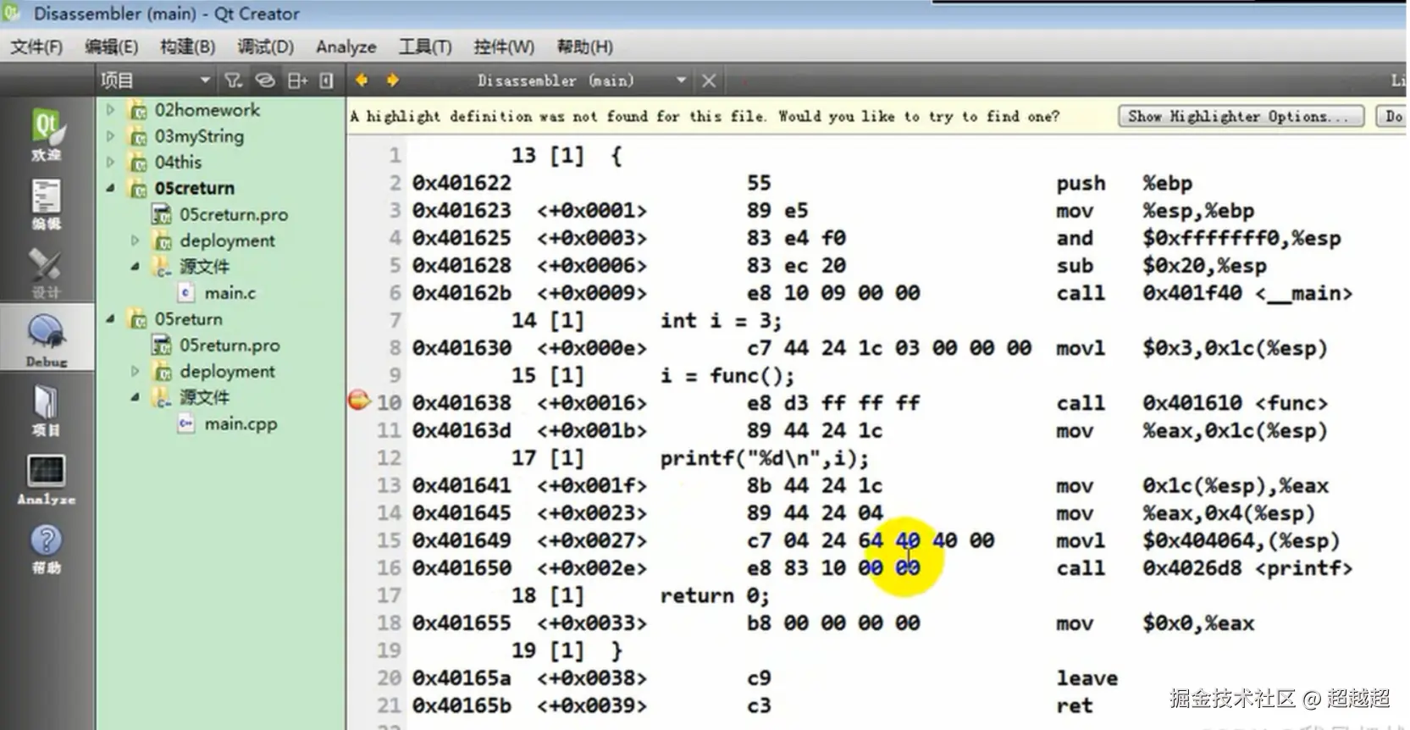Image resolution: width=1410 pixels, height=730 pixels.
Task: Open the Disassembler document dropdown
Action: (x=681, y=80)
